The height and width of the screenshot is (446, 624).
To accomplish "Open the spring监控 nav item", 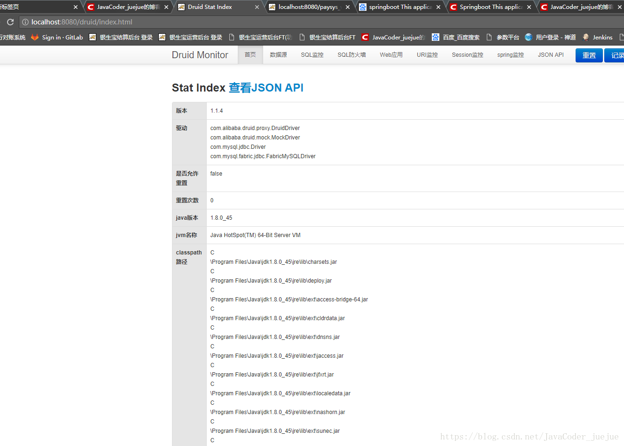I will coord(510,55).
